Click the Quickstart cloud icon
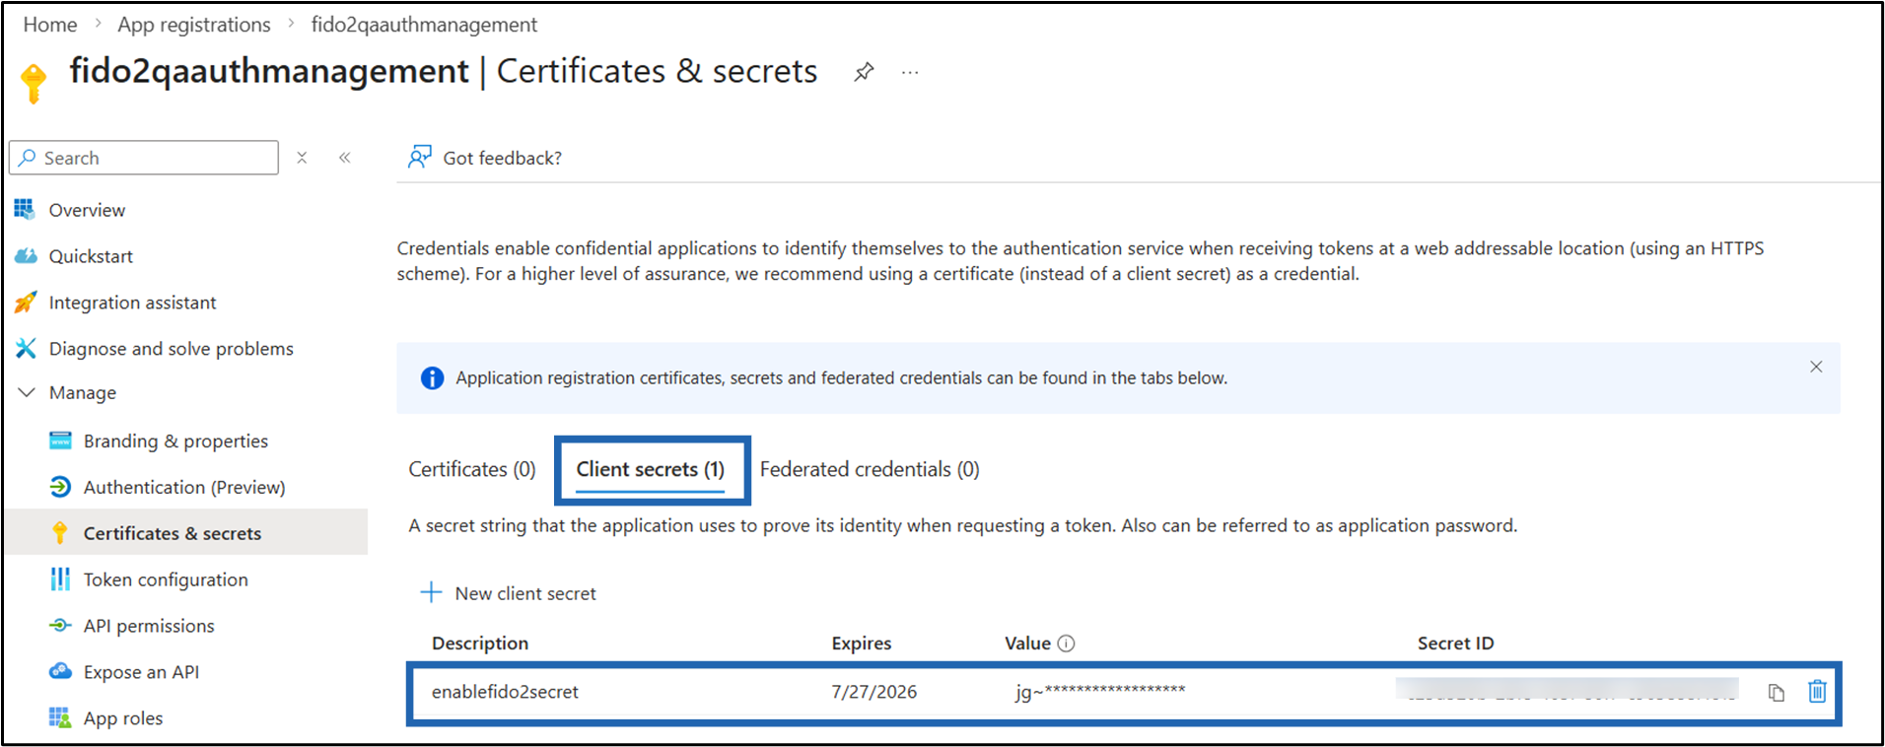Viewport: 1885px width, 747px height. 26,256
